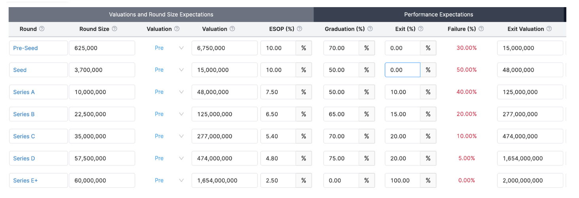The image size is (579, 198).
Task: Click help icon next to Exit (%) header
Action: [x=421, y=29]
